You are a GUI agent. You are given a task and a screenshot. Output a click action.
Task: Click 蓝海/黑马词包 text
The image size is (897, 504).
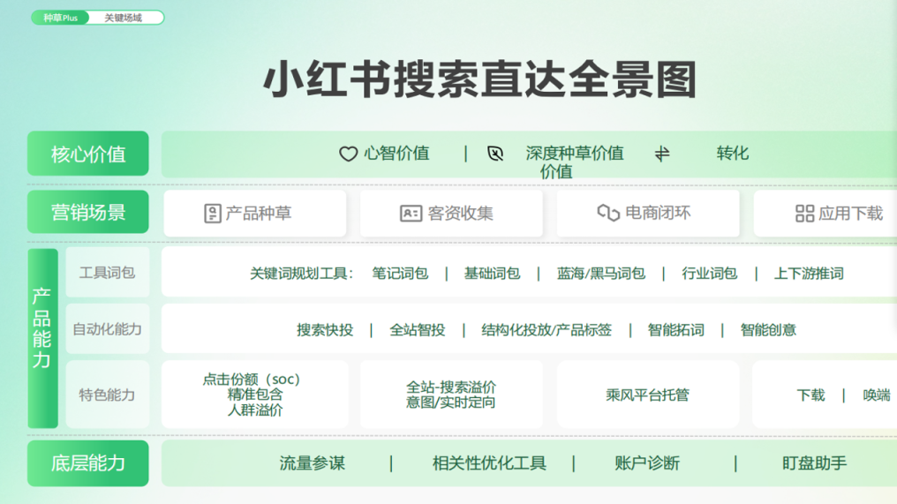[x=600, y=274]
